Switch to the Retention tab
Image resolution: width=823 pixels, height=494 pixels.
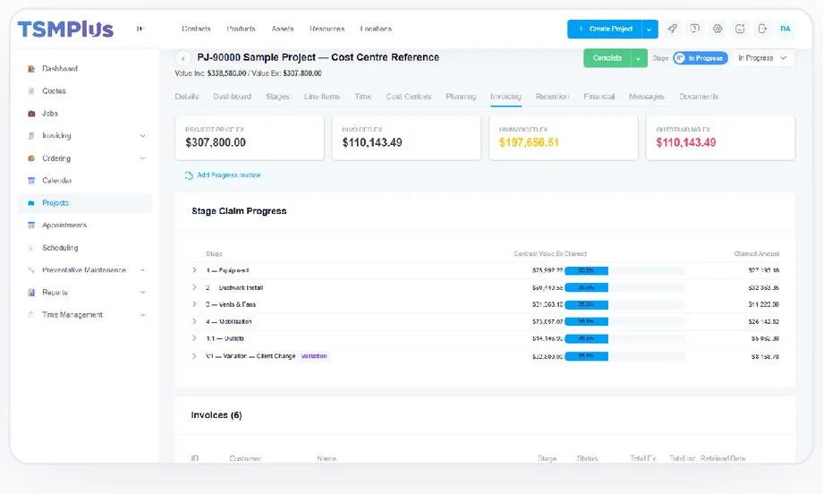tap(552, 97)
